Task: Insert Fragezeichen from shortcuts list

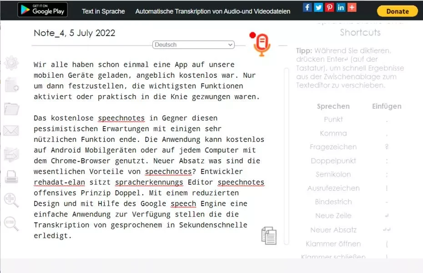Action: click(x=333, y=147)
